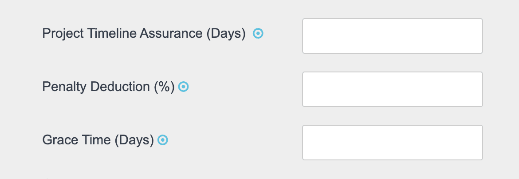Image resolution: width=519 pixels, height=179 pixels.
Task: Click the Penalty Deduction info icon
Action: pos(184,87)
